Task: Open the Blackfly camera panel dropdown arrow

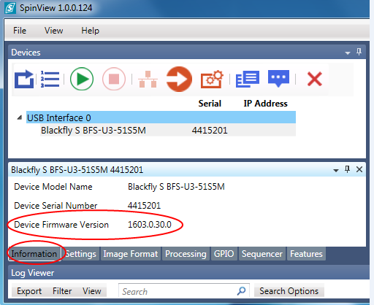Action: [x=336, y=170]
